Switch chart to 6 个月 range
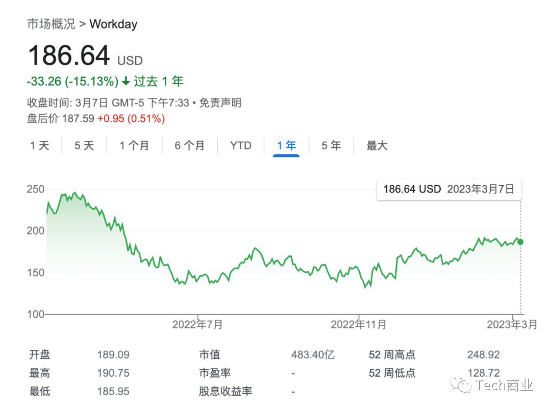Viewport: 551px width, 409px height. pos(189,146)
